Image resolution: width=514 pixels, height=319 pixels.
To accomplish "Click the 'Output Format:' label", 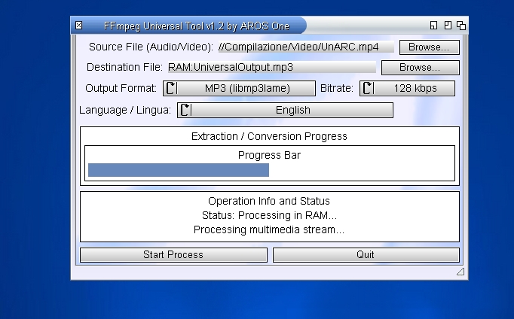I will pyautogui.click(x=121, y=88).
